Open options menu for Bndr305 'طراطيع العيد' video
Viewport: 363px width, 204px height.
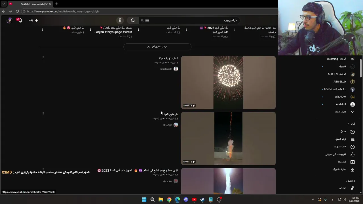coord(43,114)
